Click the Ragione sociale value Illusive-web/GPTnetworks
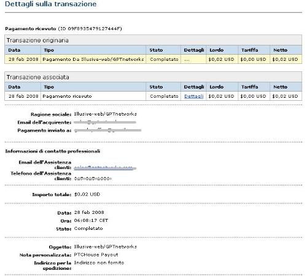Viewport: 307px width, 276px height. point(105,114)
